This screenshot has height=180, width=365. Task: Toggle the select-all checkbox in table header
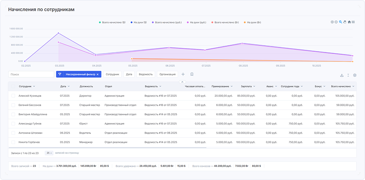pyautogui.click(x=13, y=86)
